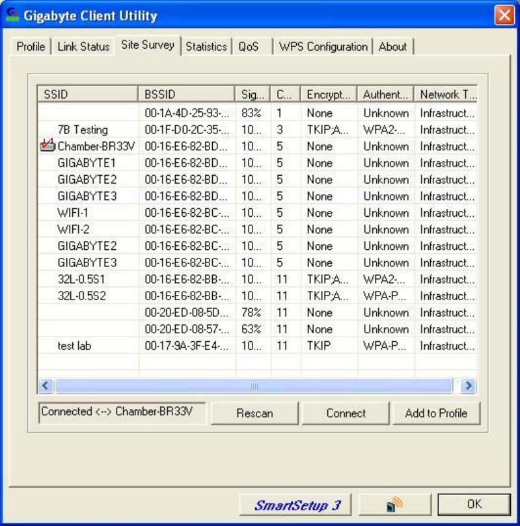The width and height of the screenshot is (520, 526).
Task: Select BSSID 00-20-ED-08-5D entry
Action: (x=186, y=312)
